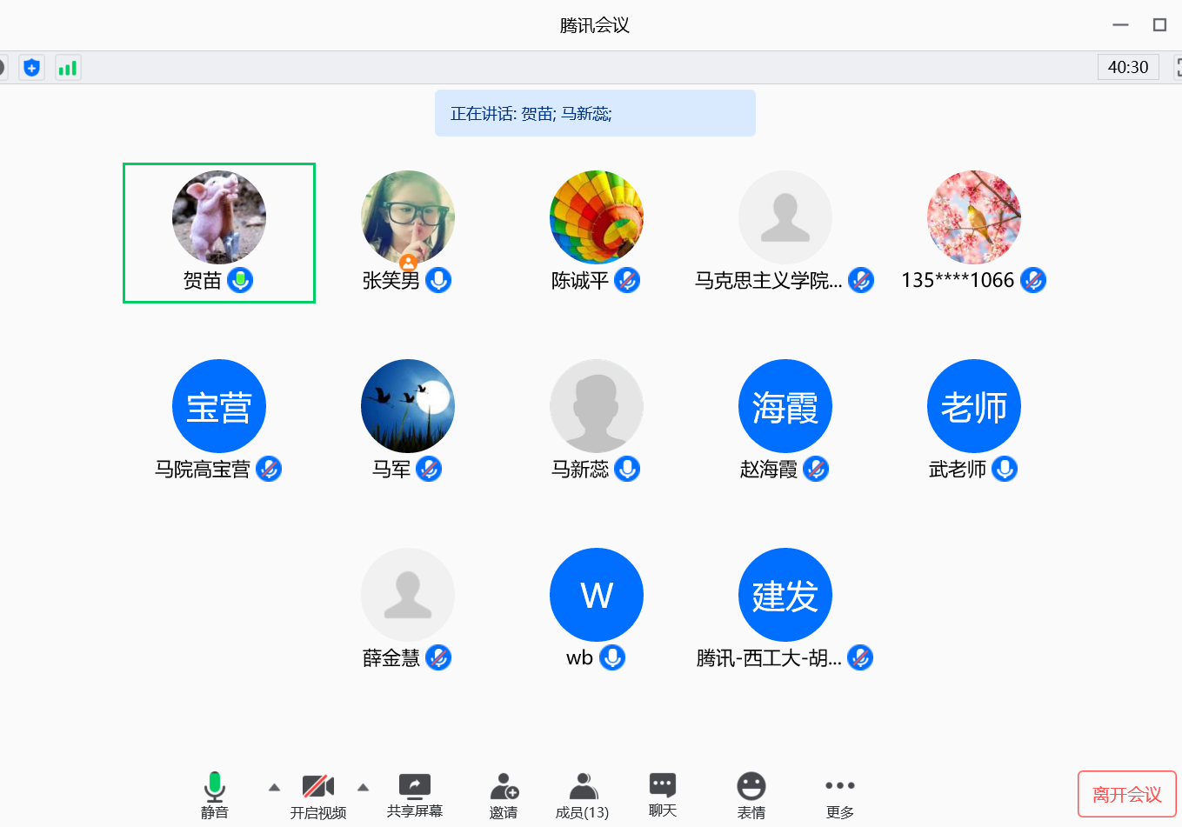Turn on camera with 开启视频
Viewport: 1182px width, 827px height.
[x=317, y=795]
